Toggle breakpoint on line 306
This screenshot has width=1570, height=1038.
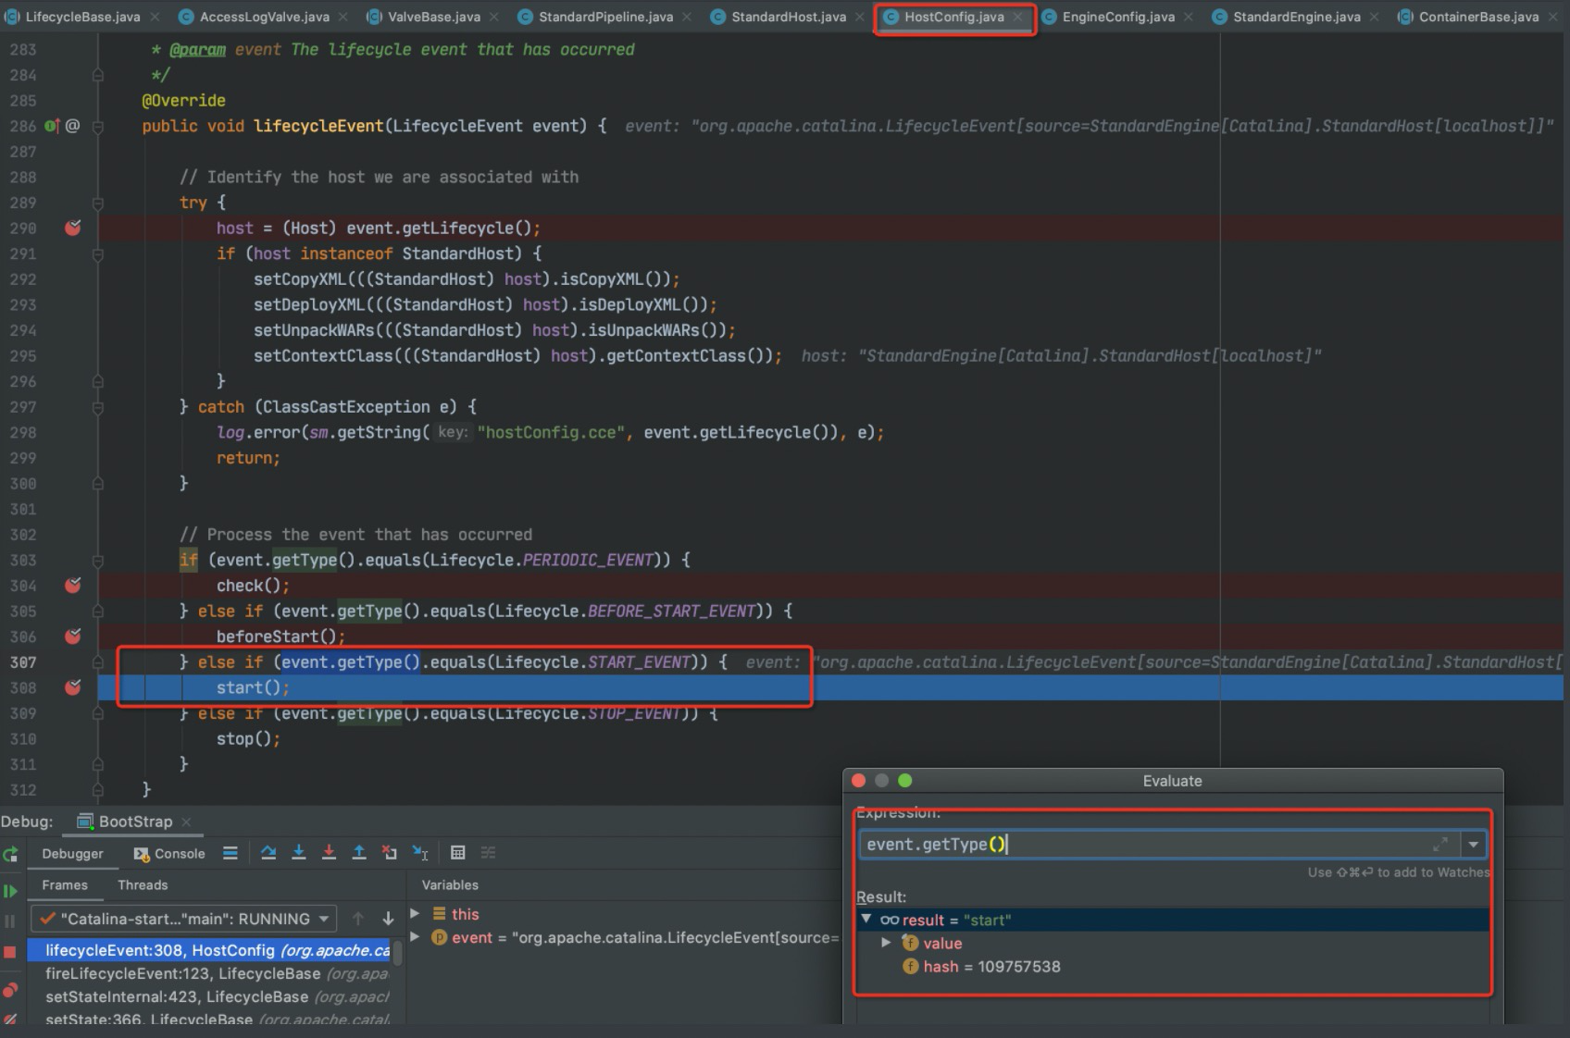point(73,636)
